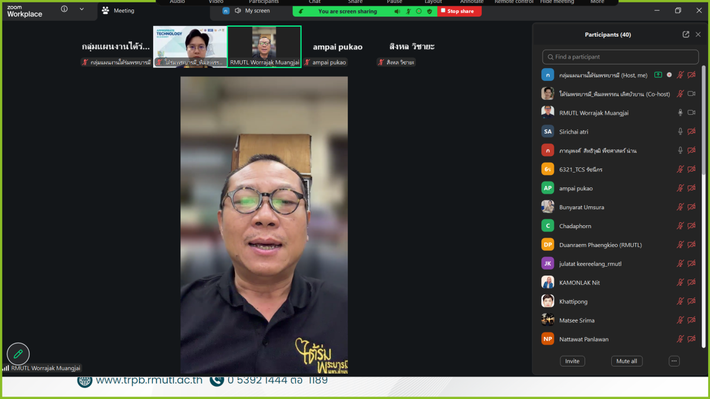Click the green screen-share icon on host row
Screen dimensions: 710x399
coord(658,75)
